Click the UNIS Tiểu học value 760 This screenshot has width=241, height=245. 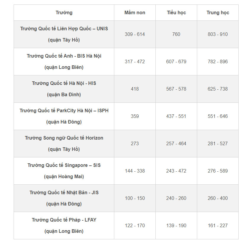176,34
